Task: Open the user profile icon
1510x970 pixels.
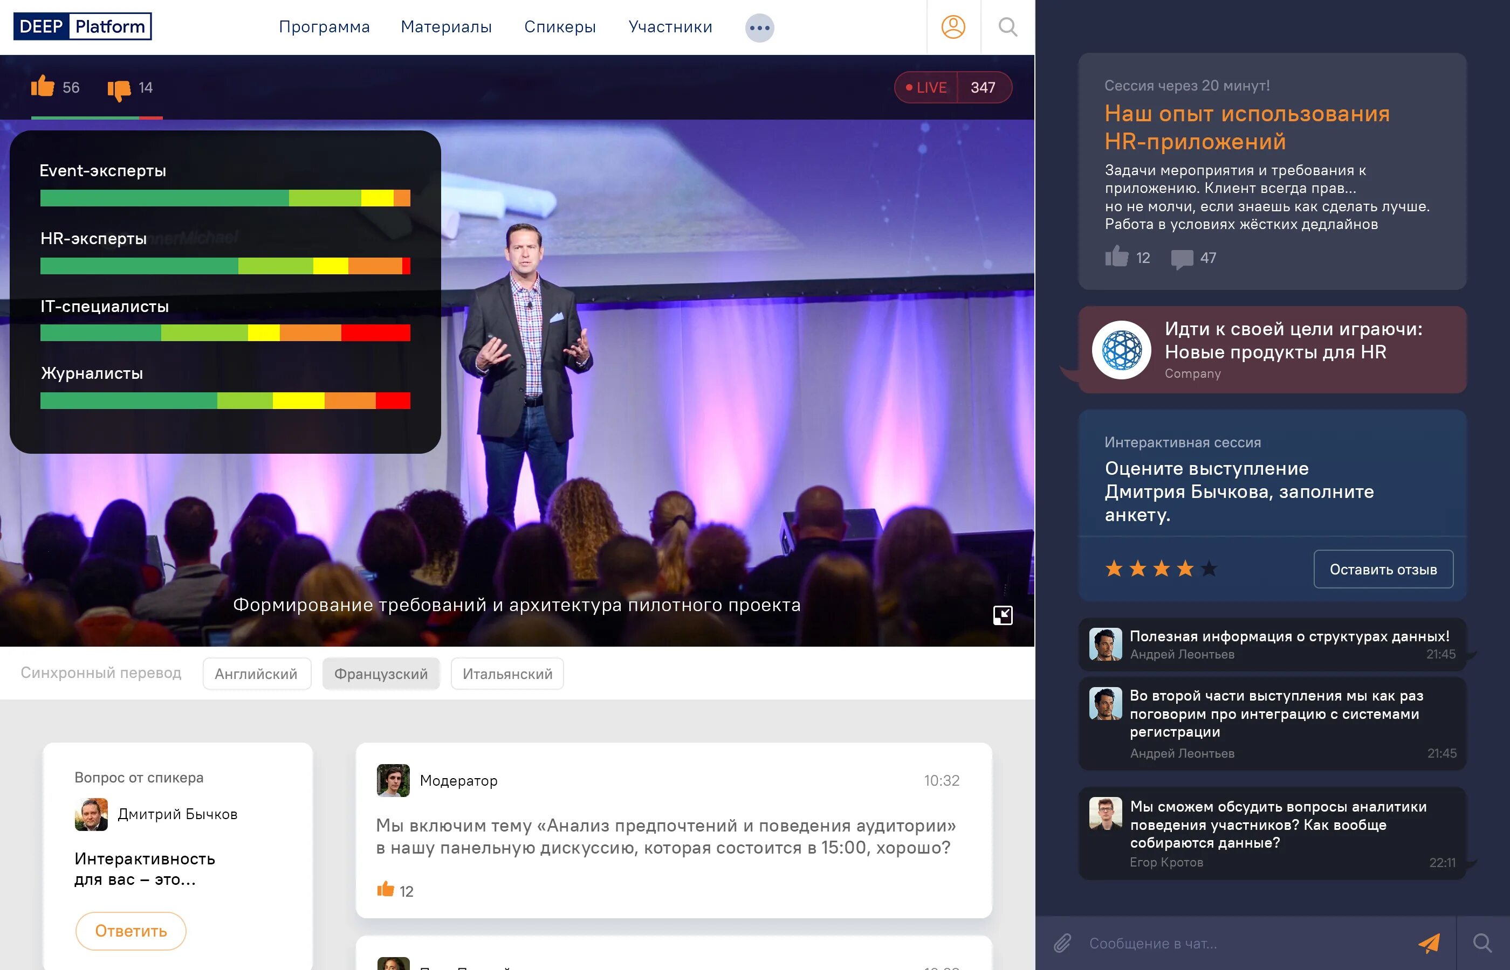Action: 953,27
